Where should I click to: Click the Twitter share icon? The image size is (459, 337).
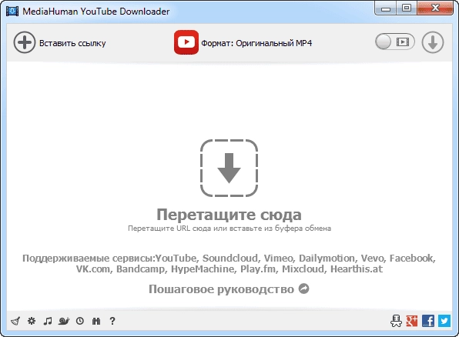point(444,321)
